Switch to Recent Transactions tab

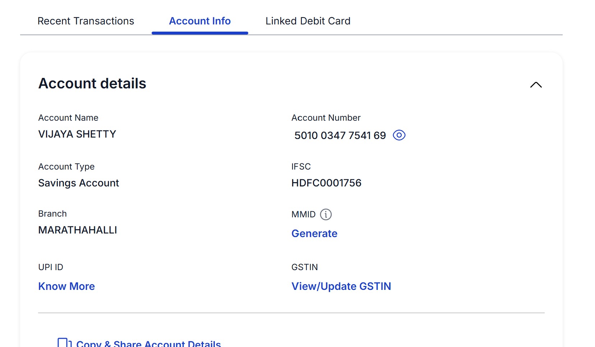[86, 21]
